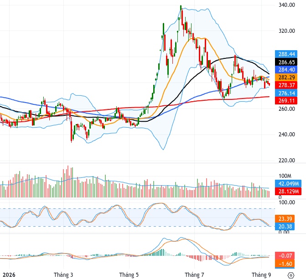Click the 340.00 price scale mark
Screen dimensions: 306x280
pos(287,5)
